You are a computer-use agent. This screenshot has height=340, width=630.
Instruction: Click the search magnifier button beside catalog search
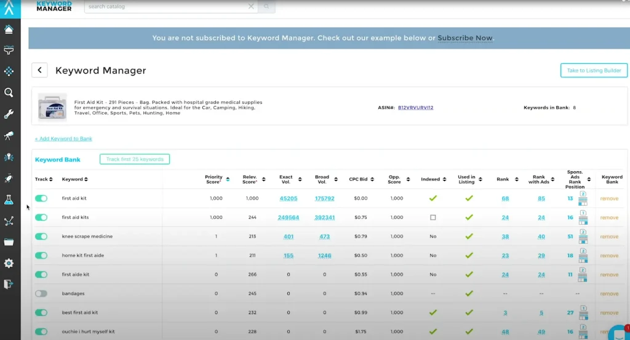pyautogui.click(x=266, y=6)
